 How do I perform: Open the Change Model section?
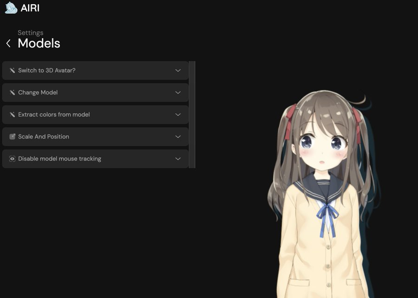pyautogui.click(x=95, y=93)
